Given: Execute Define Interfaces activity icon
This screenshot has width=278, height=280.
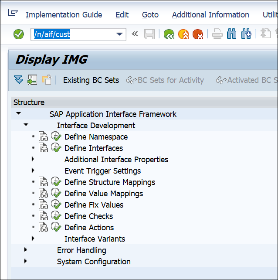Looking at the screenshot, I should click(x=56, y=148).
